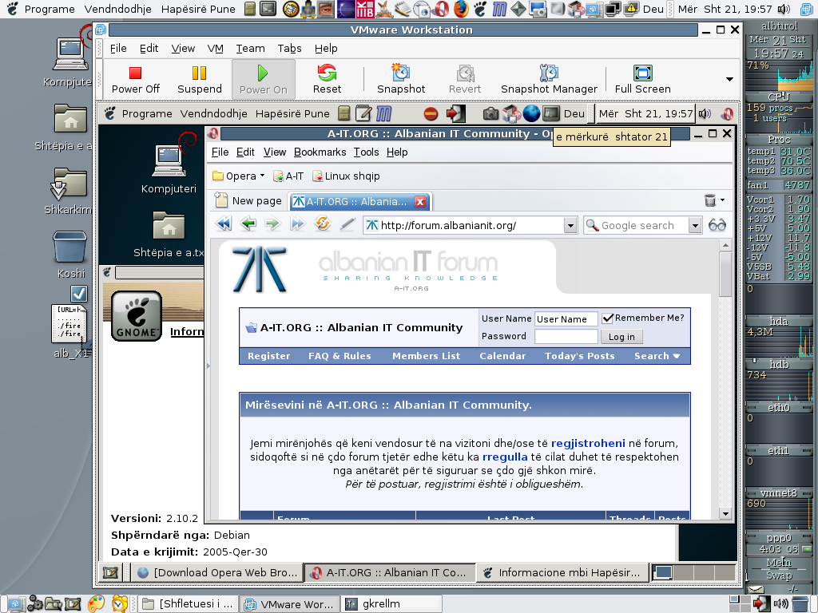
Task: Take a Snapshot of the VM
Action: click(401, 79)
